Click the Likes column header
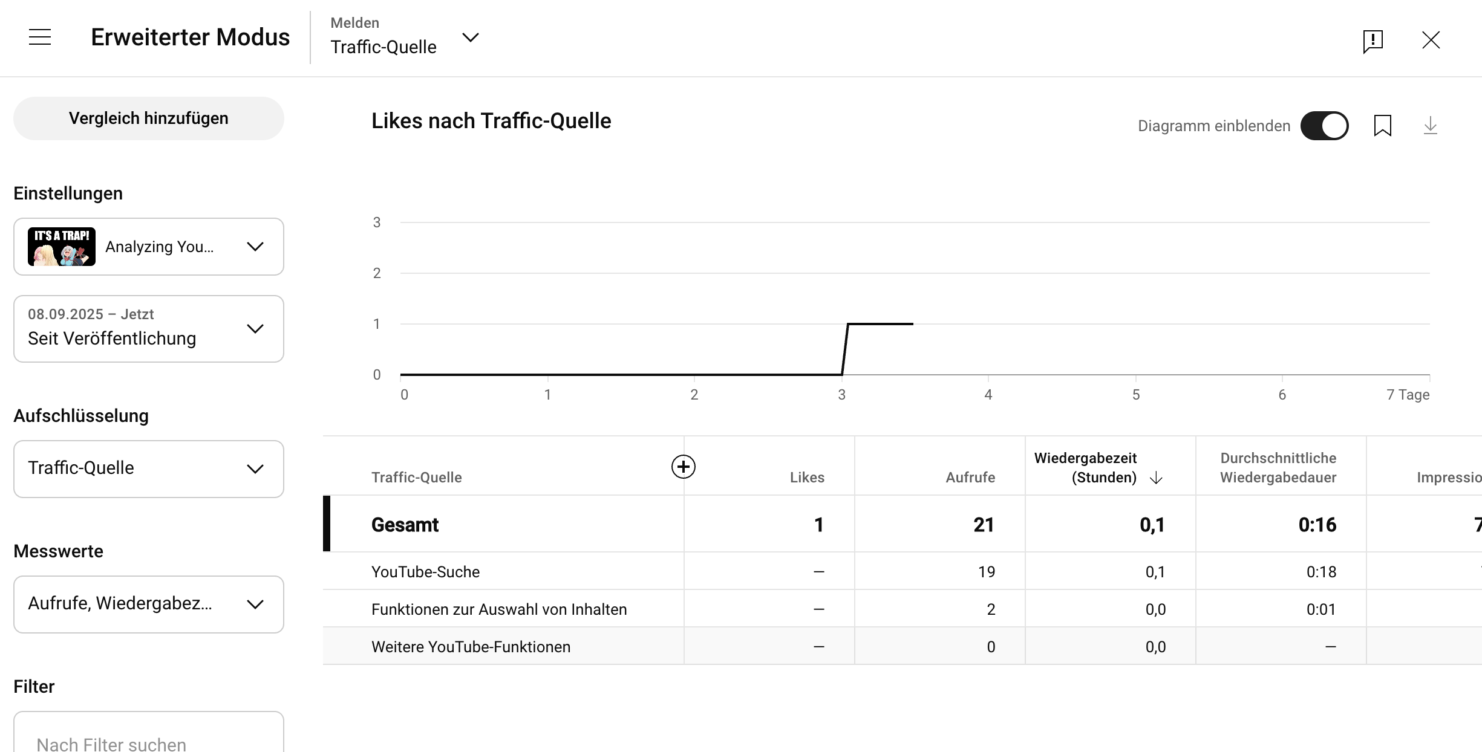Image resolution: width=1482 pixels, height=752 pixels. (807, 478)
